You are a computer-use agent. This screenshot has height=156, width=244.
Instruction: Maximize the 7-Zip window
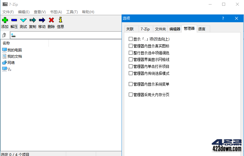(x=224, y=5)
